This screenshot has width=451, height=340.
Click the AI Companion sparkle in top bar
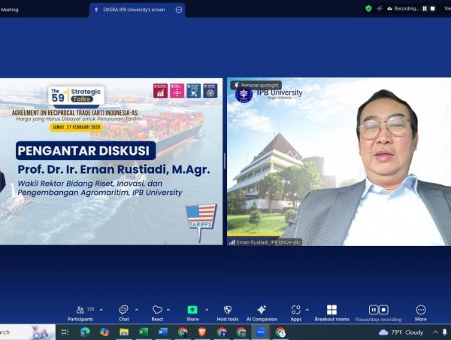click(380, 8)
